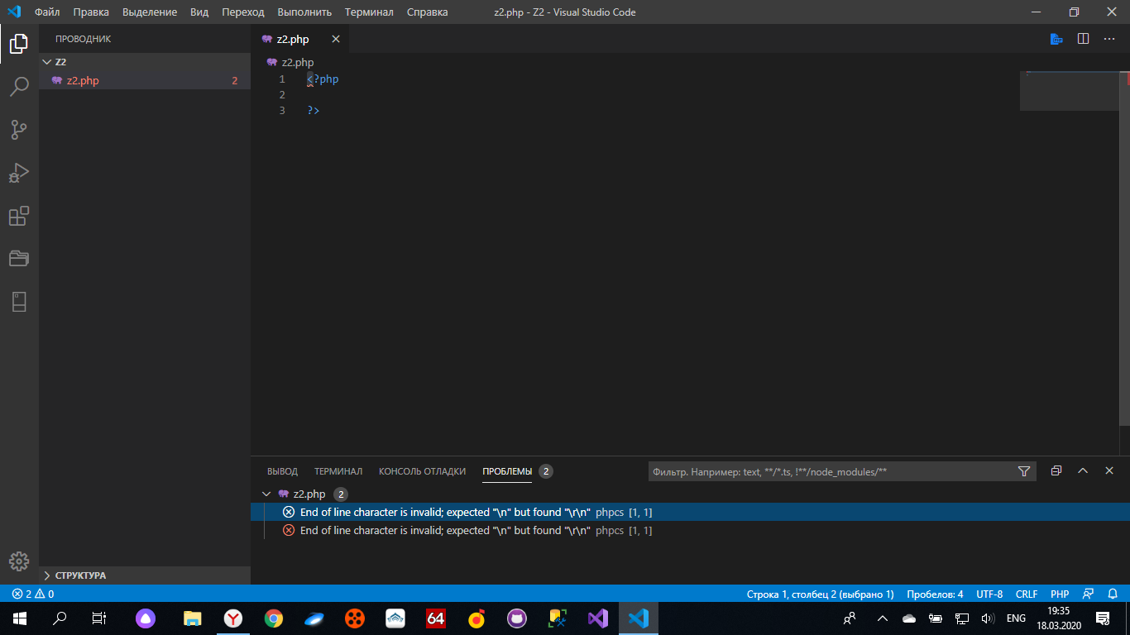Open the Search view in activity bar
The height and width of the screenshot is (635, 1130).
click(x=19, y=87)
